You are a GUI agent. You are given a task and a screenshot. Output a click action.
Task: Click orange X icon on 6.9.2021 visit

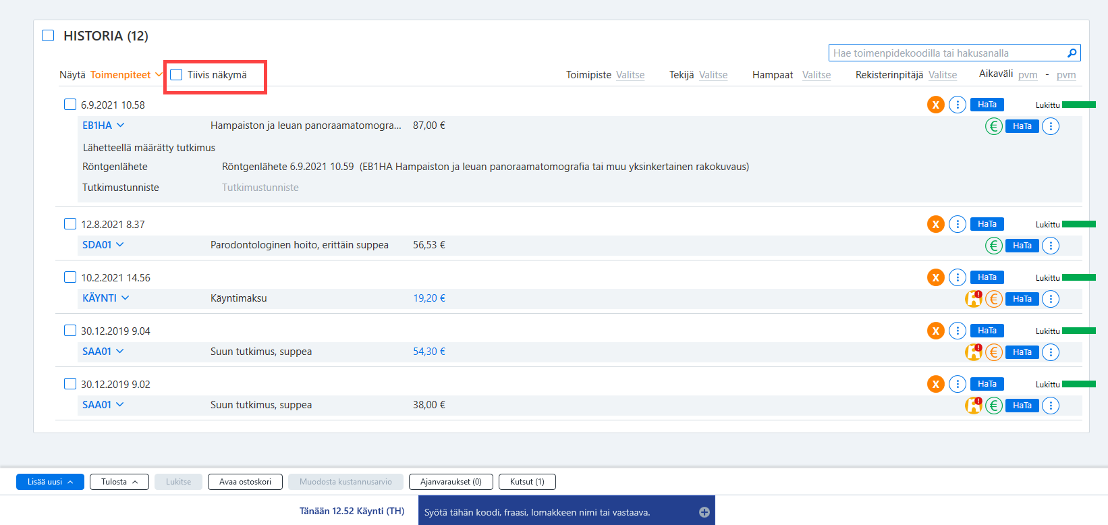935,105
